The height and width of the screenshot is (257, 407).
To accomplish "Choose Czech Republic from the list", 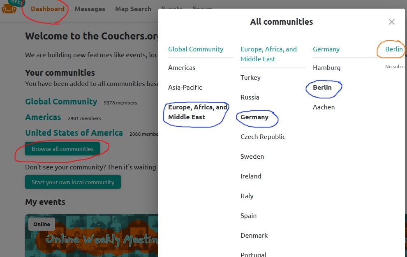I will coord(263,137).
